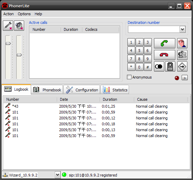Image resolution: width=193 pixels, height=180 pixels.
Task: Enable the Anonymous checkbox
Action: [129, 77]
